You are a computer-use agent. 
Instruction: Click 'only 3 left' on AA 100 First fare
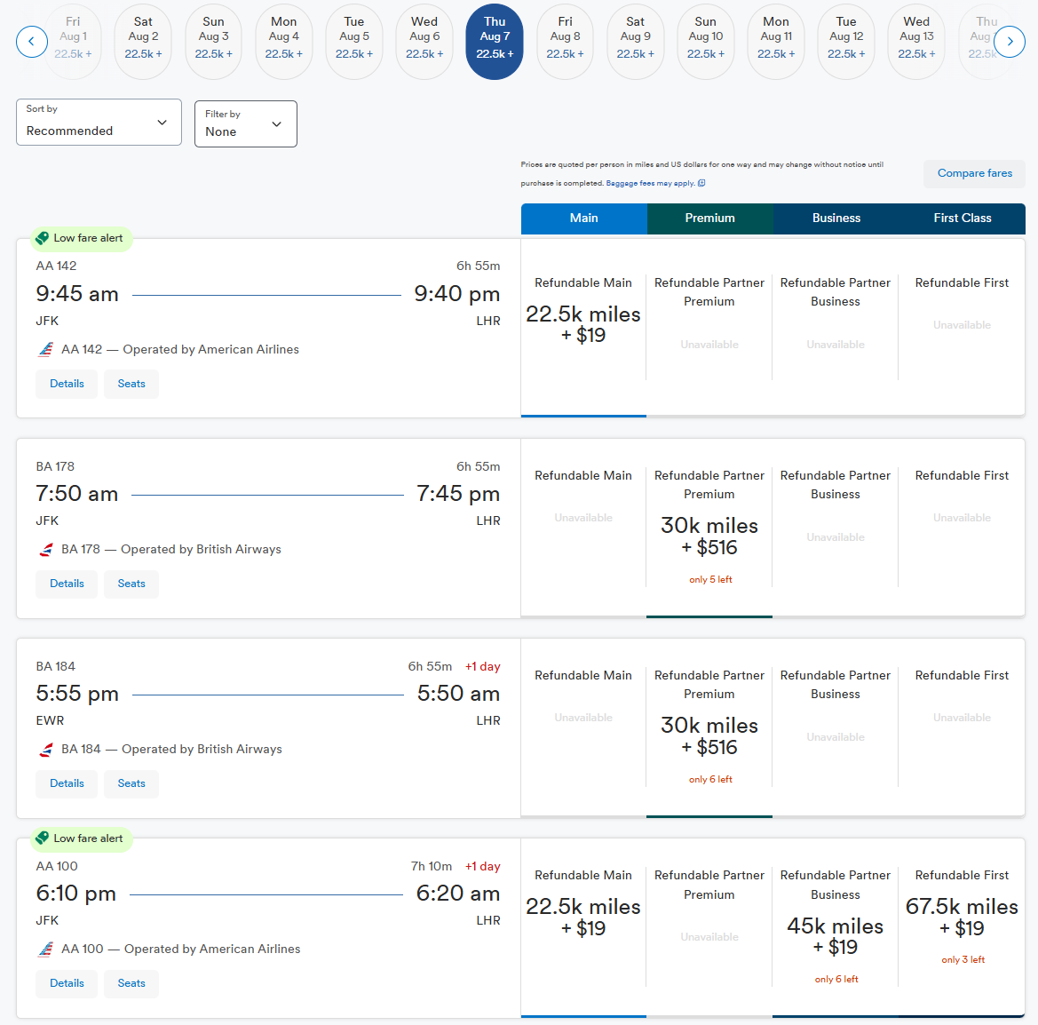coord(963,960)
